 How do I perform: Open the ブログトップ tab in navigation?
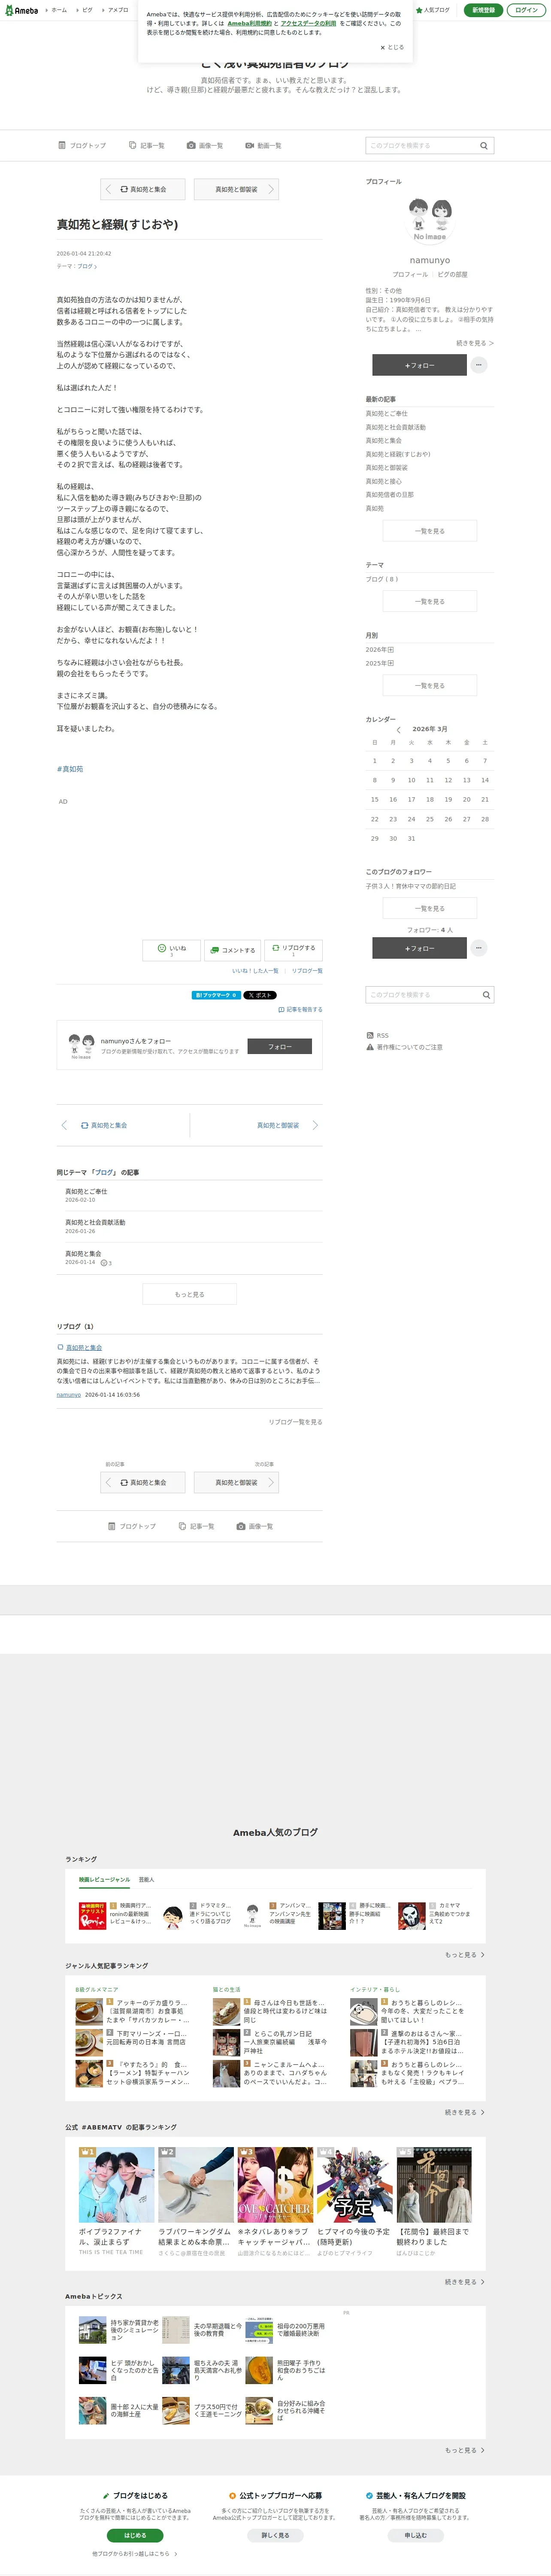tap(82, 145)
